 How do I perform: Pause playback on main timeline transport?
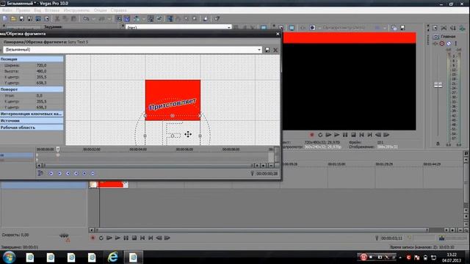(126, 238)
